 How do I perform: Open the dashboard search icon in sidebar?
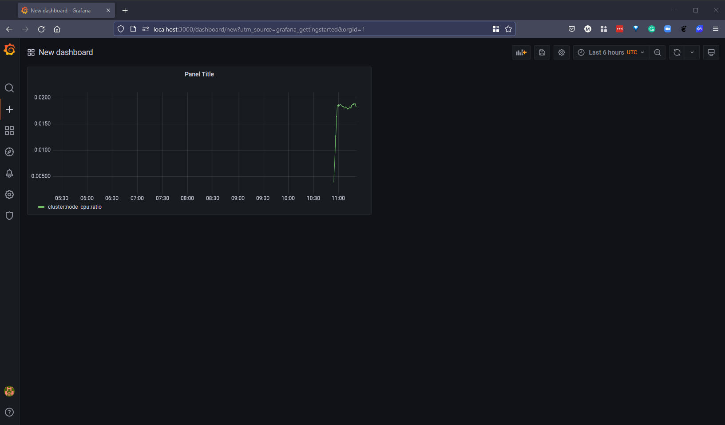click(x=9, y=88)
